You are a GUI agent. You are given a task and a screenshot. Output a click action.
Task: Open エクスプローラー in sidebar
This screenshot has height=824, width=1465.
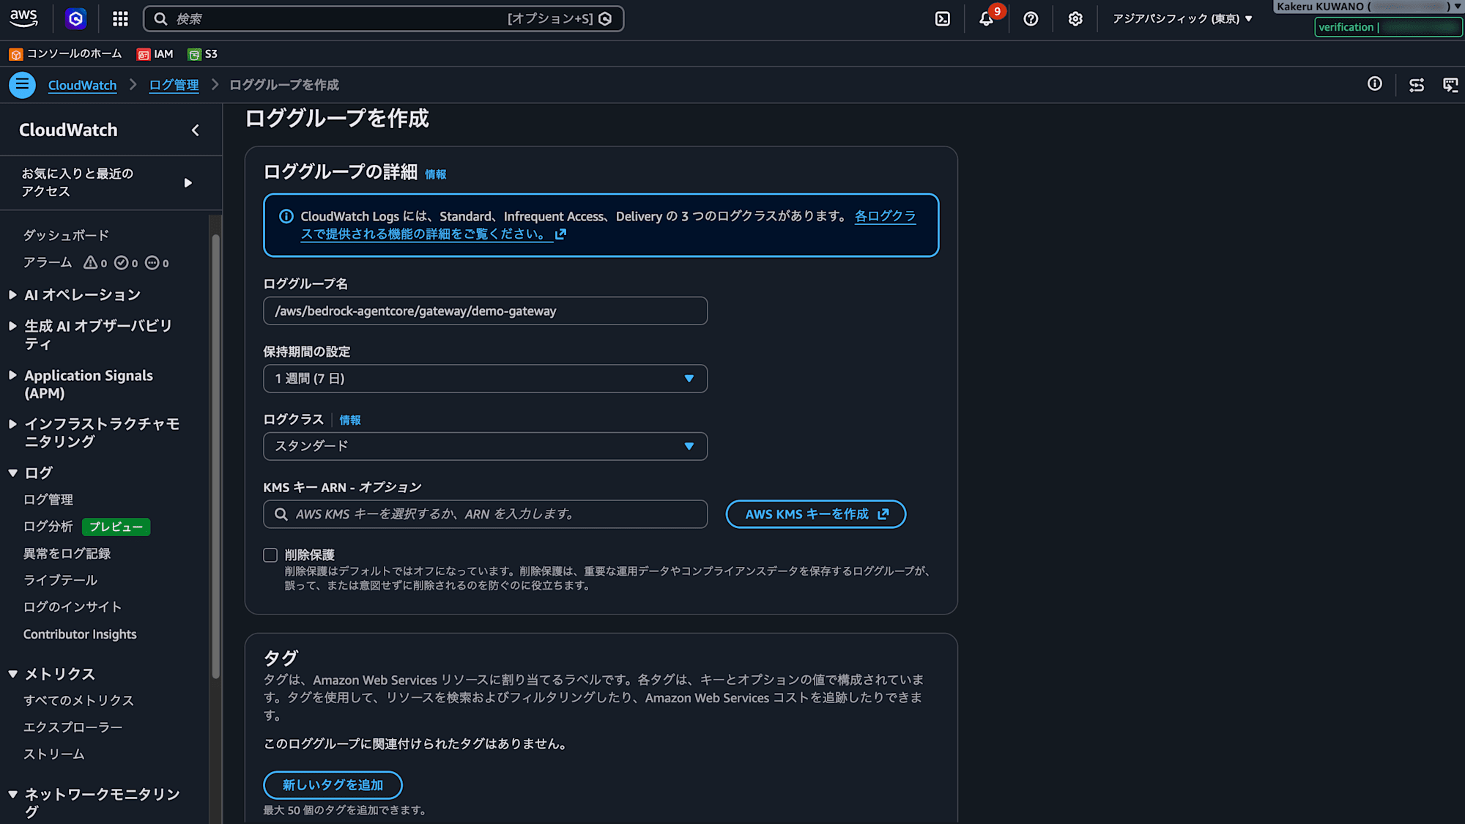(x=73, y=727)
